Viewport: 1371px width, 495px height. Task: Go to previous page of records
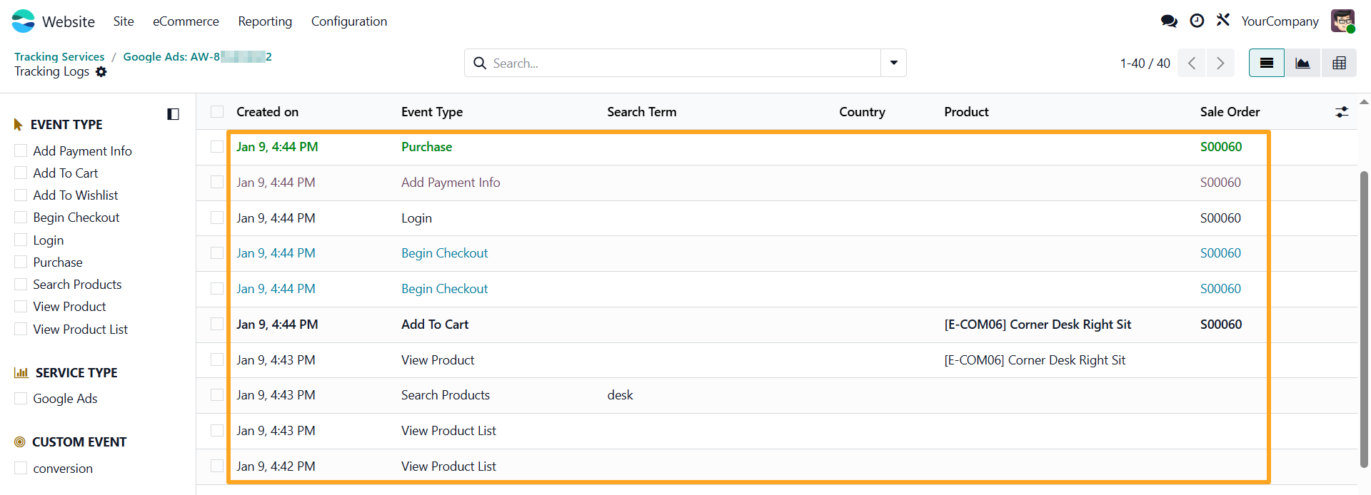coord(1192,63)
